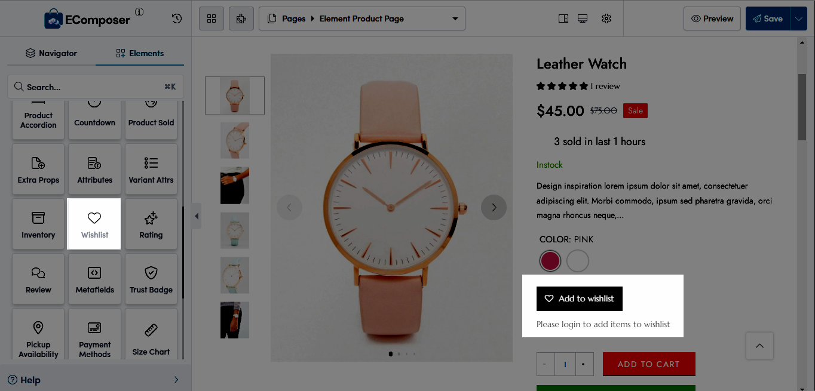Toggle the layout panel view icon
Screen dimensions: 815x391
[x=563, y=19]
